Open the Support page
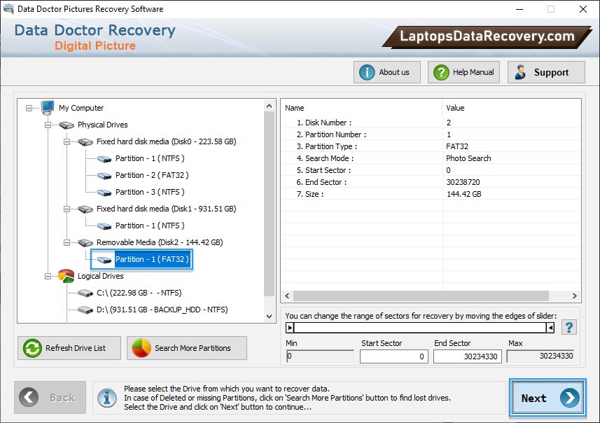The image size is (600, 423). [x=546, y=72]
